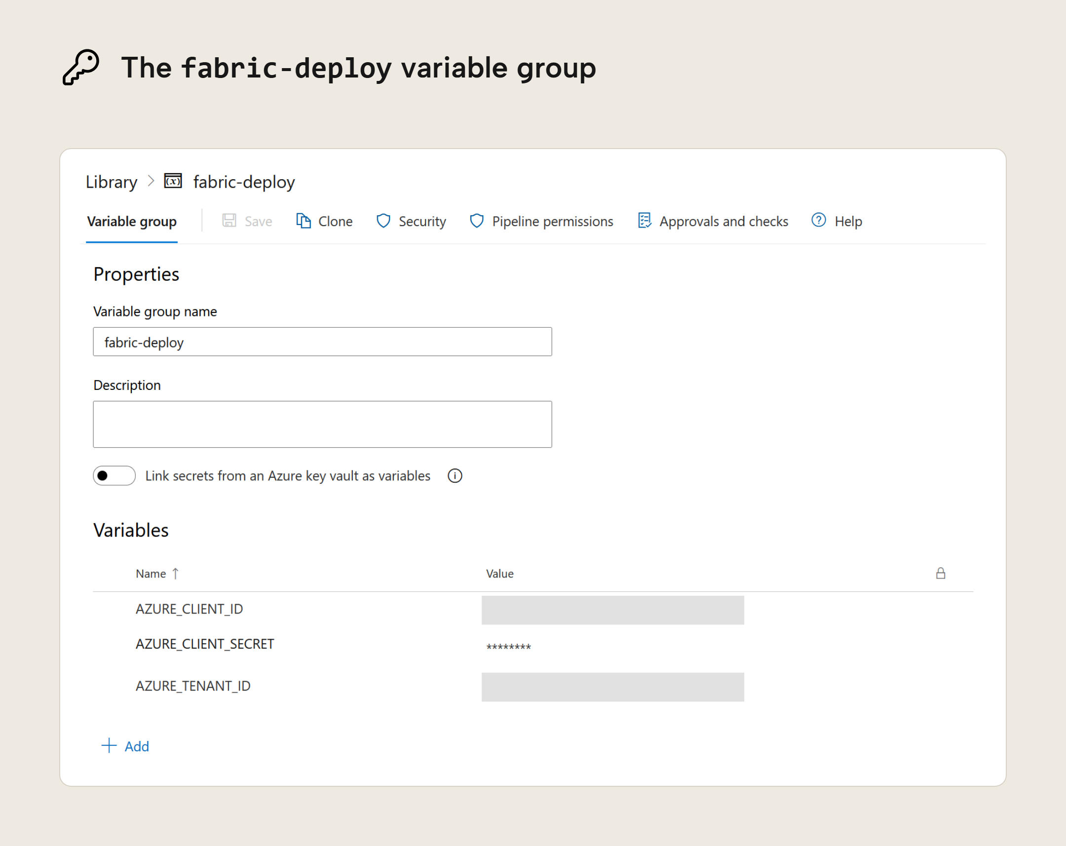Click the Clone copy icon
The width and height of the screenshot is (1066, 846).
303,221
